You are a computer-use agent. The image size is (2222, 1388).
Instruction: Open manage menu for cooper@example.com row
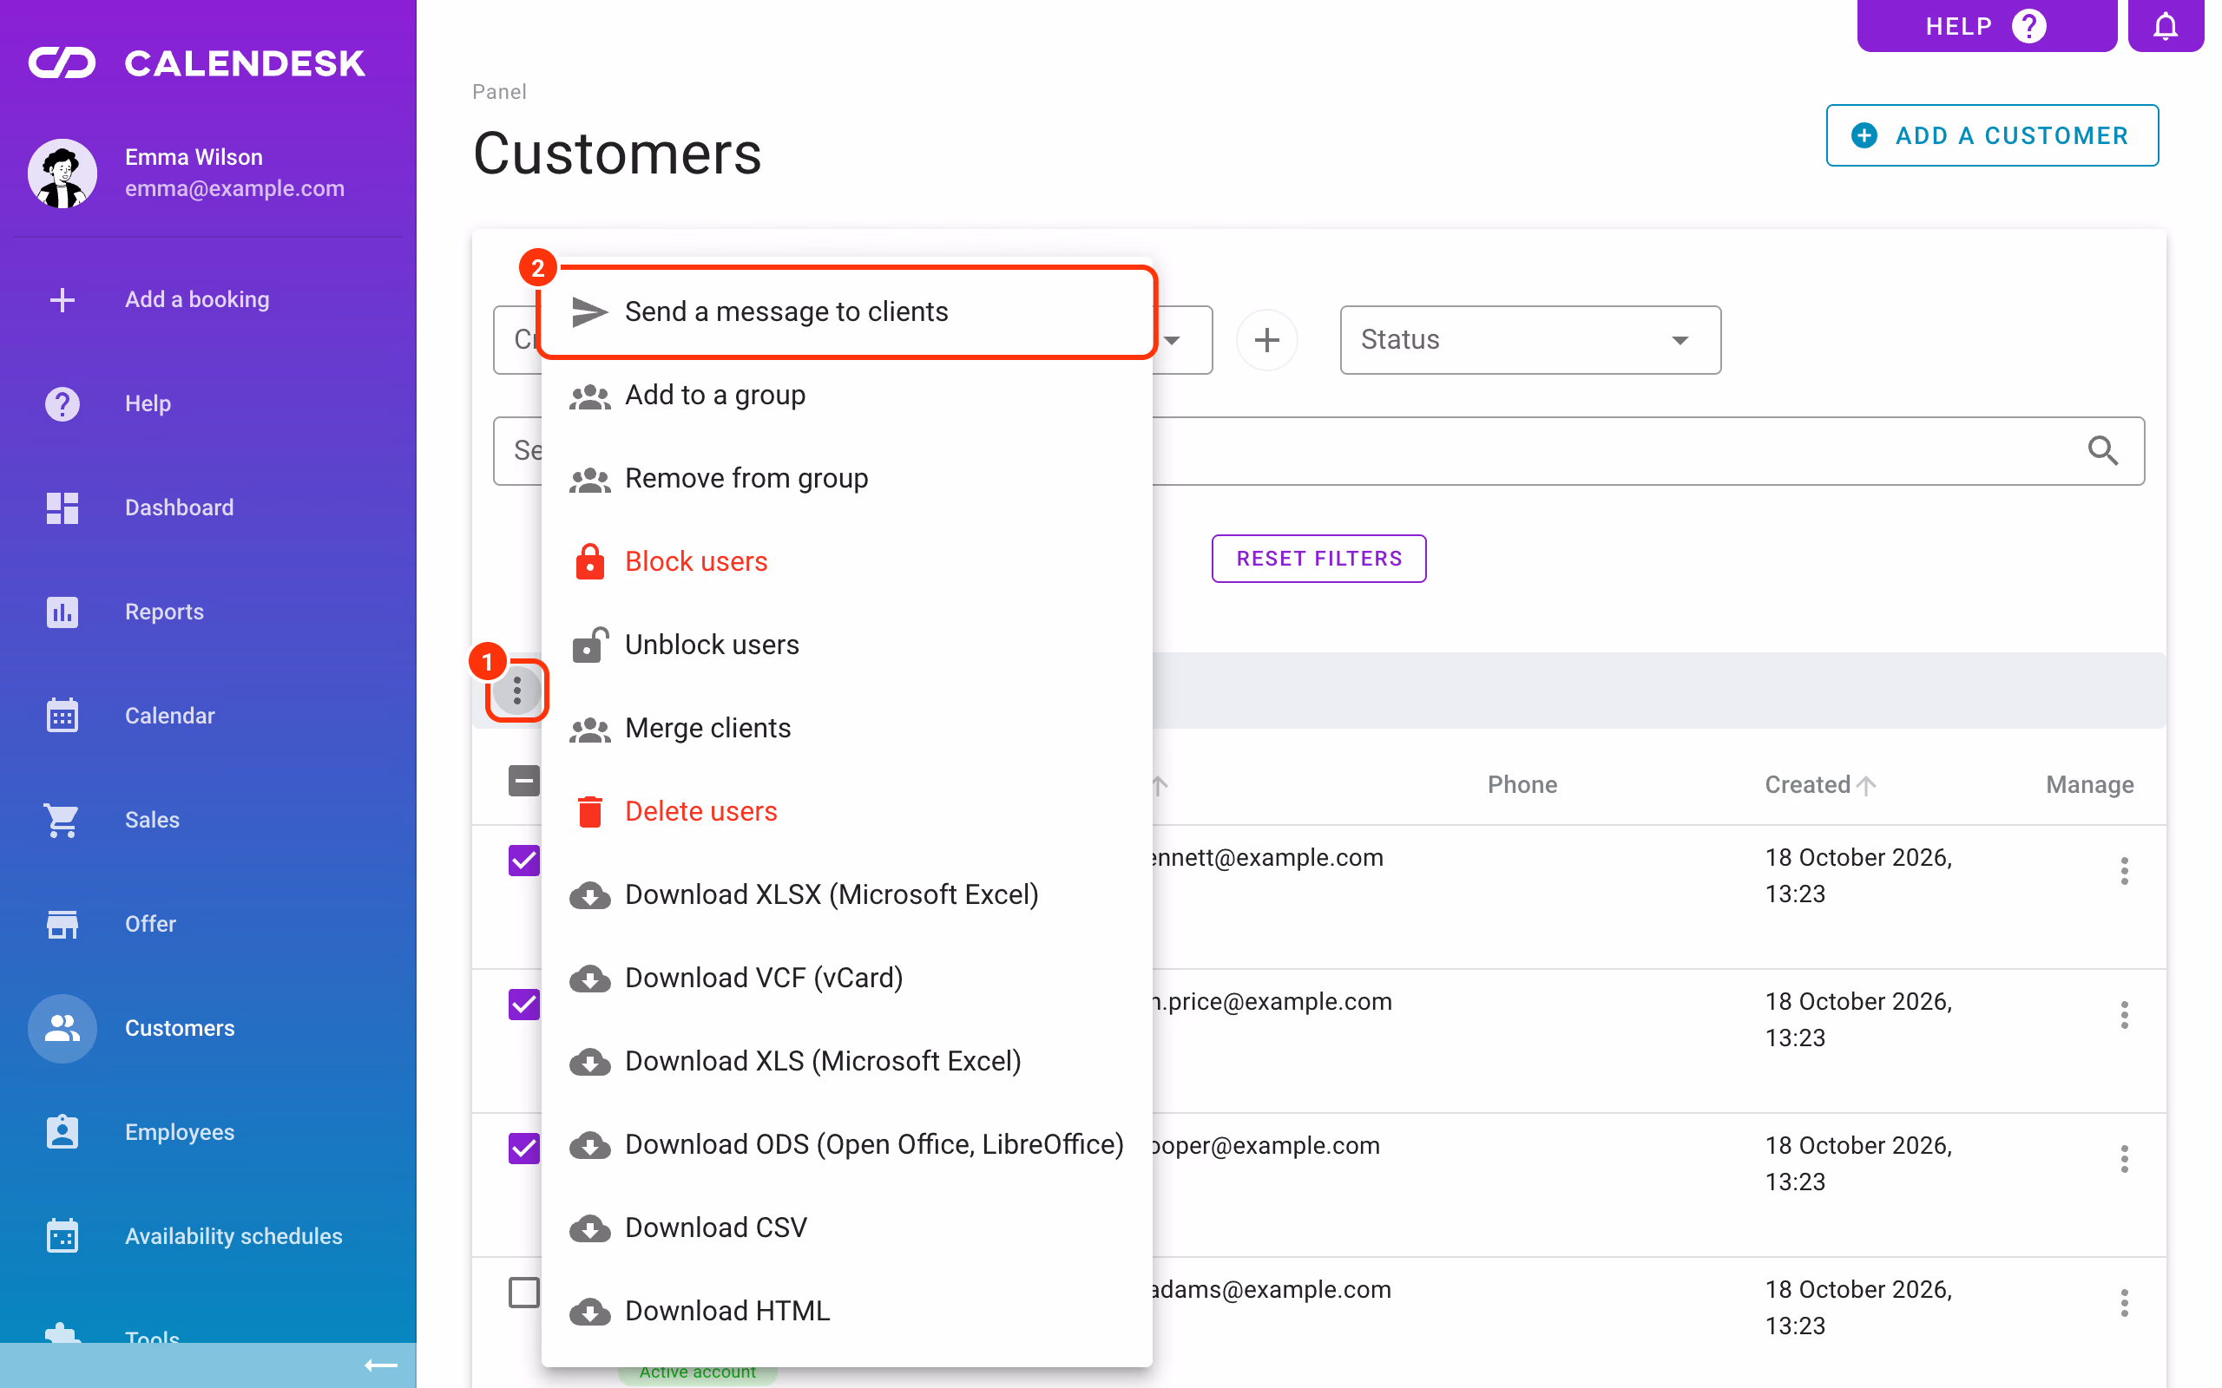click(2124, 1158)
